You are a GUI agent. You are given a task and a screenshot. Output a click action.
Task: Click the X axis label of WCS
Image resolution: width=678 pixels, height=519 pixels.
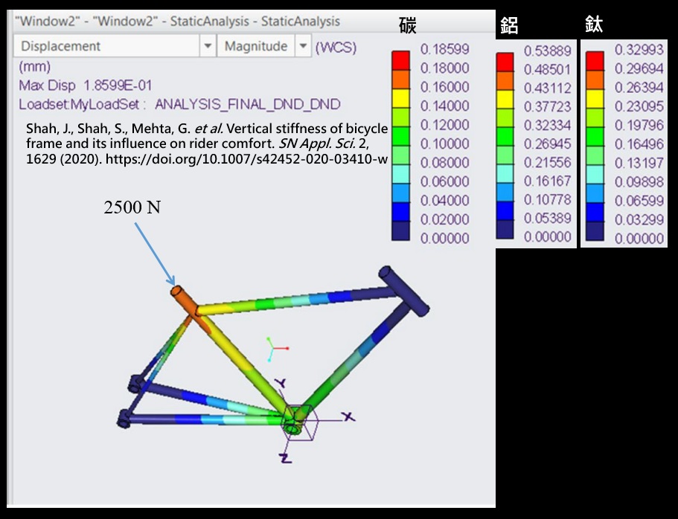click(345, 416)
